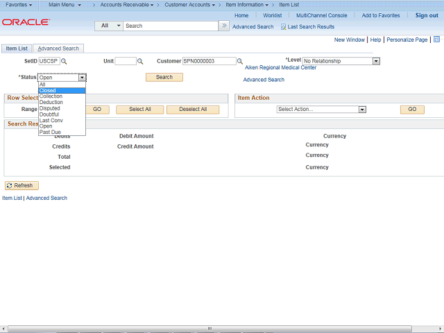The image size is (444, 333).
Task: Click the Select All button
Action: [x=140, y=110]
